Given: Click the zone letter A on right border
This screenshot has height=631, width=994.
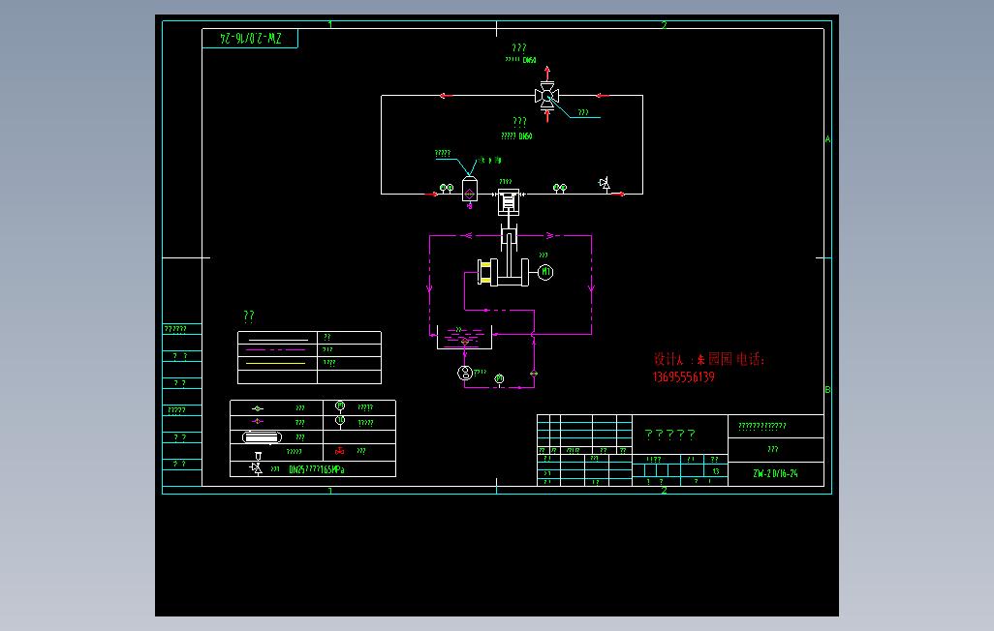Looking at the screenshot, I should 828,138.
